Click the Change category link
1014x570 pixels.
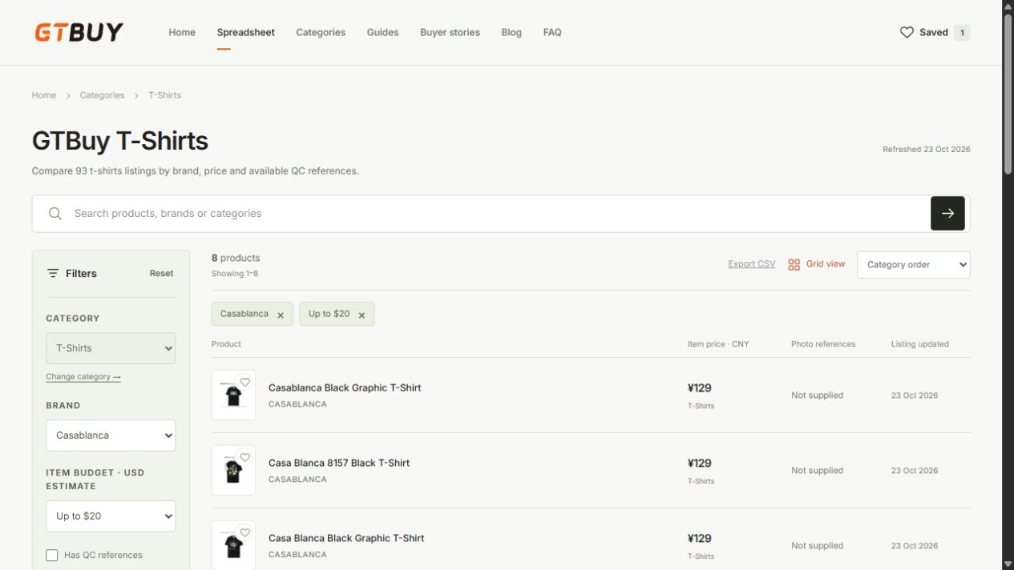83,377
